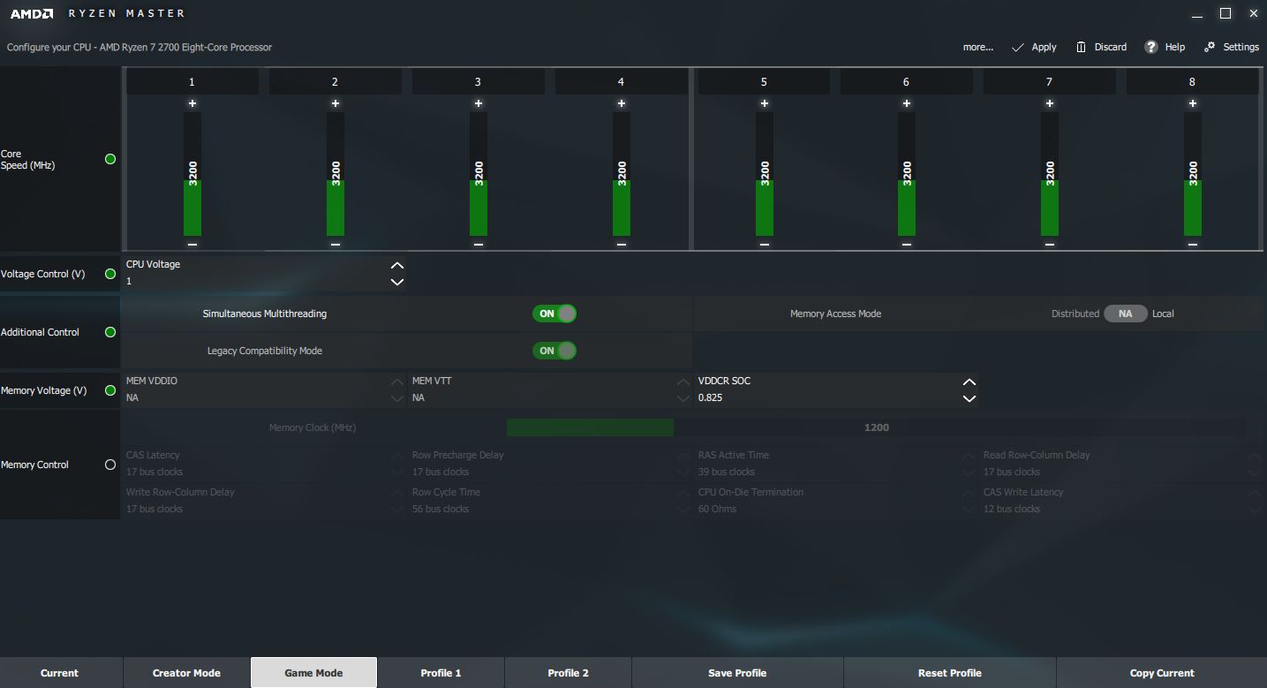Decrease core 6 speed with minus icon

click(907, 244)
